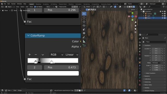This screenshot has width=167, height=94.
Task: Click the Material.001 name field
Action: point(65,7)
